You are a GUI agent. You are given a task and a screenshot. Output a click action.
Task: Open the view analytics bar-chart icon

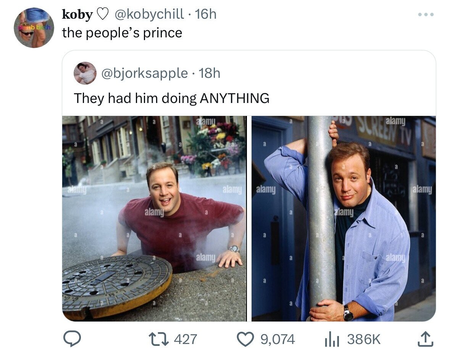point(332,339)
